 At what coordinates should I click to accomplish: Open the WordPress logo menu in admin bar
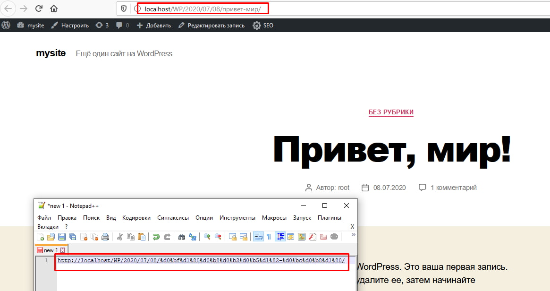tap(6, 26)
